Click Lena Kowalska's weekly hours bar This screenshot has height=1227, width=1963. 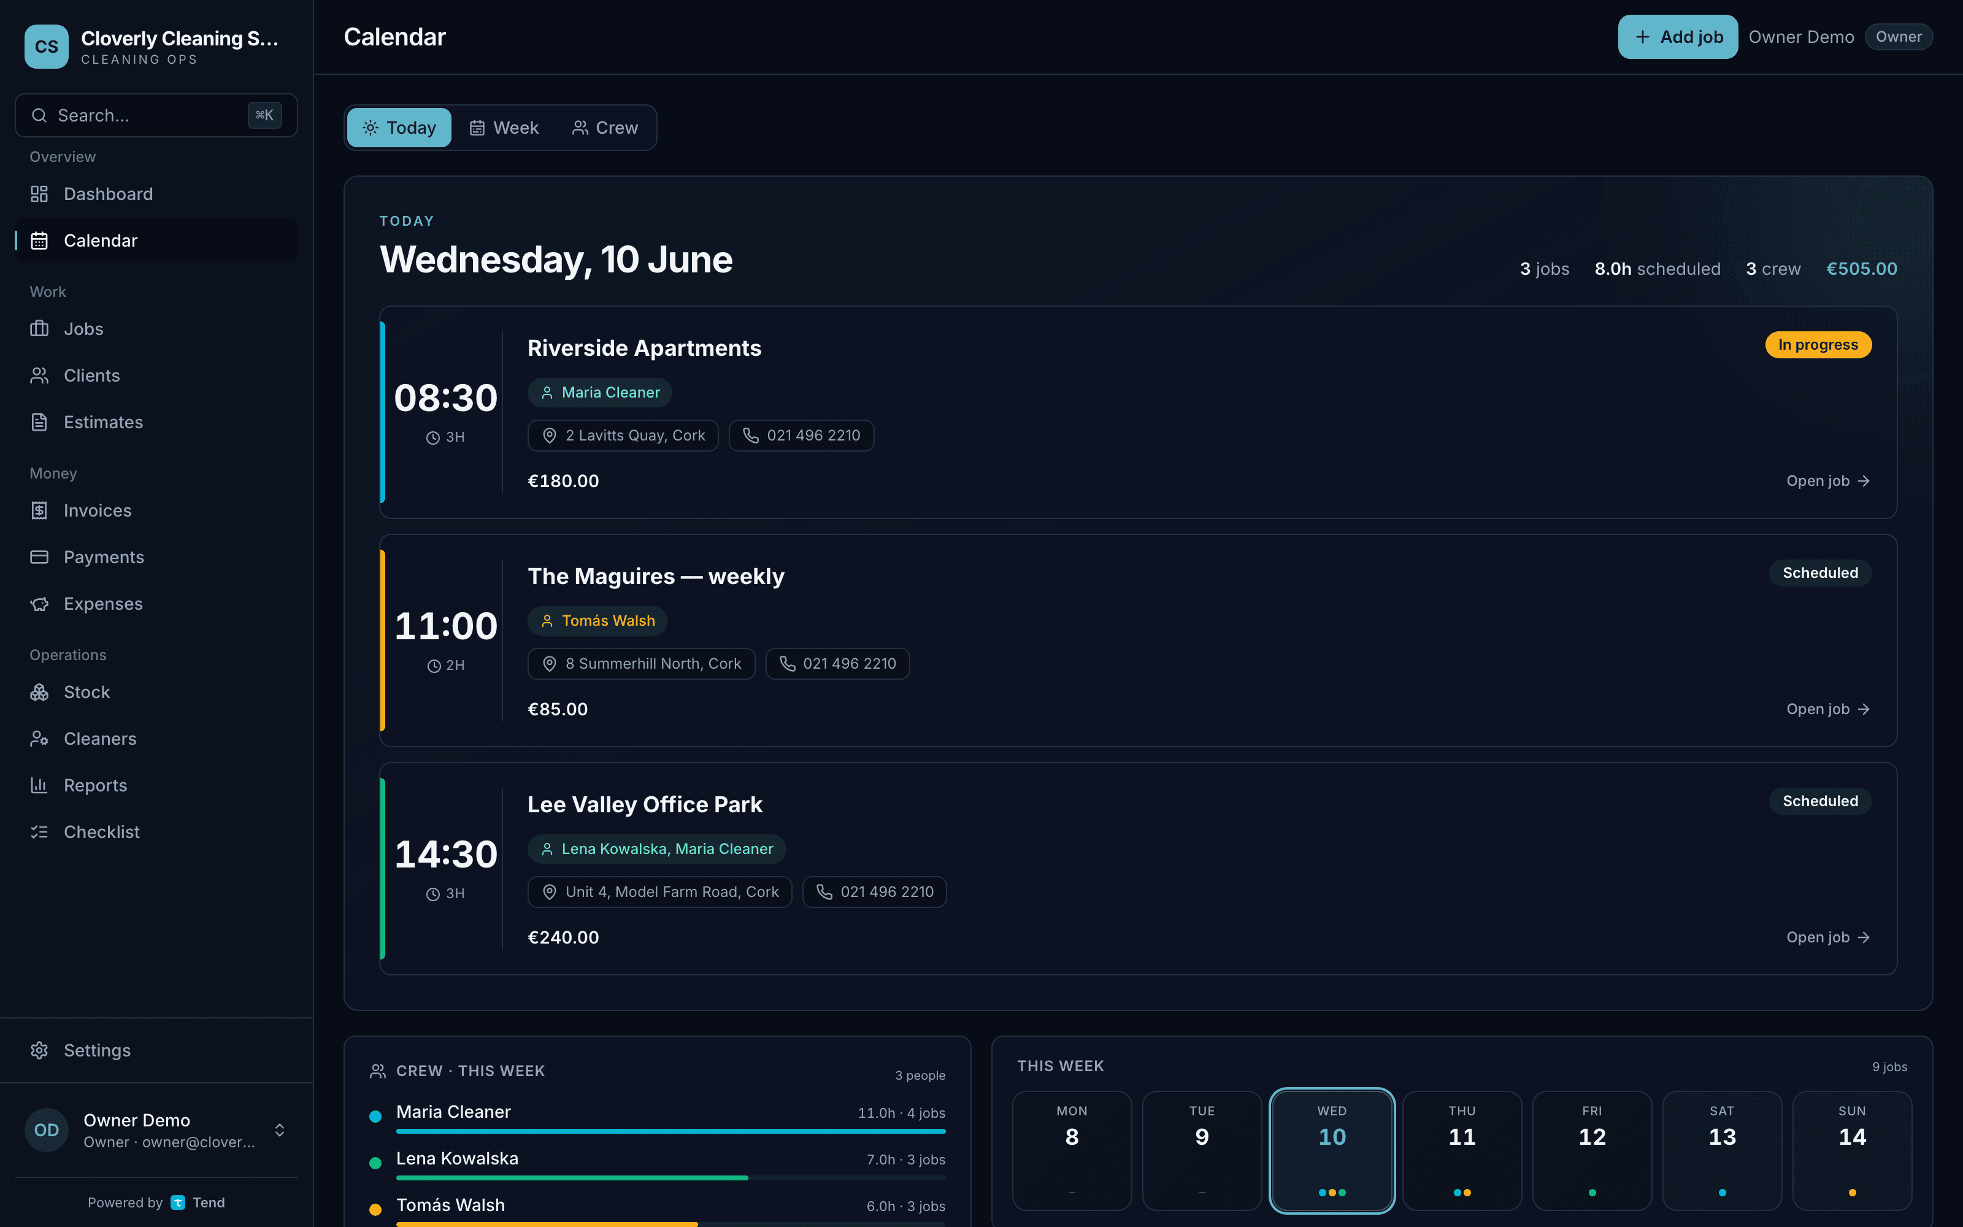tap(671, 1177)
